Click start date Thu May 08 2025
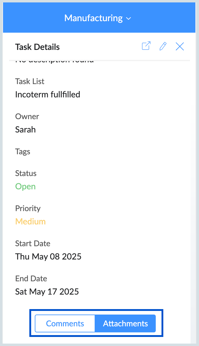199x346 pixels. (x=48, y=256)
